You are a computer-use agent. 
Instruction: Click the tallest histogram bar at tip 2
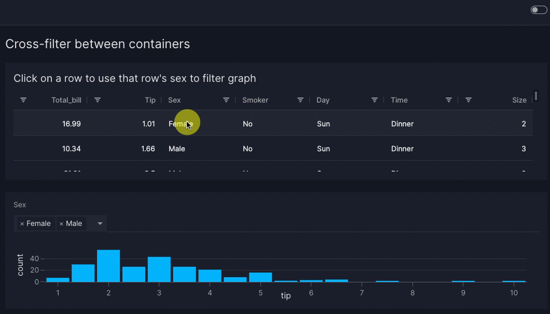click(108, 266)
